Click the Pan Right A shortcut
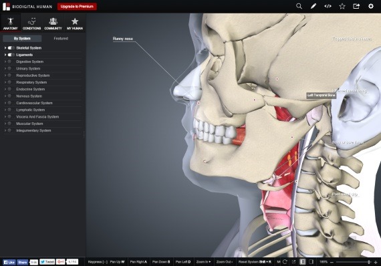 pyautogui.click(x=138, y=262)
